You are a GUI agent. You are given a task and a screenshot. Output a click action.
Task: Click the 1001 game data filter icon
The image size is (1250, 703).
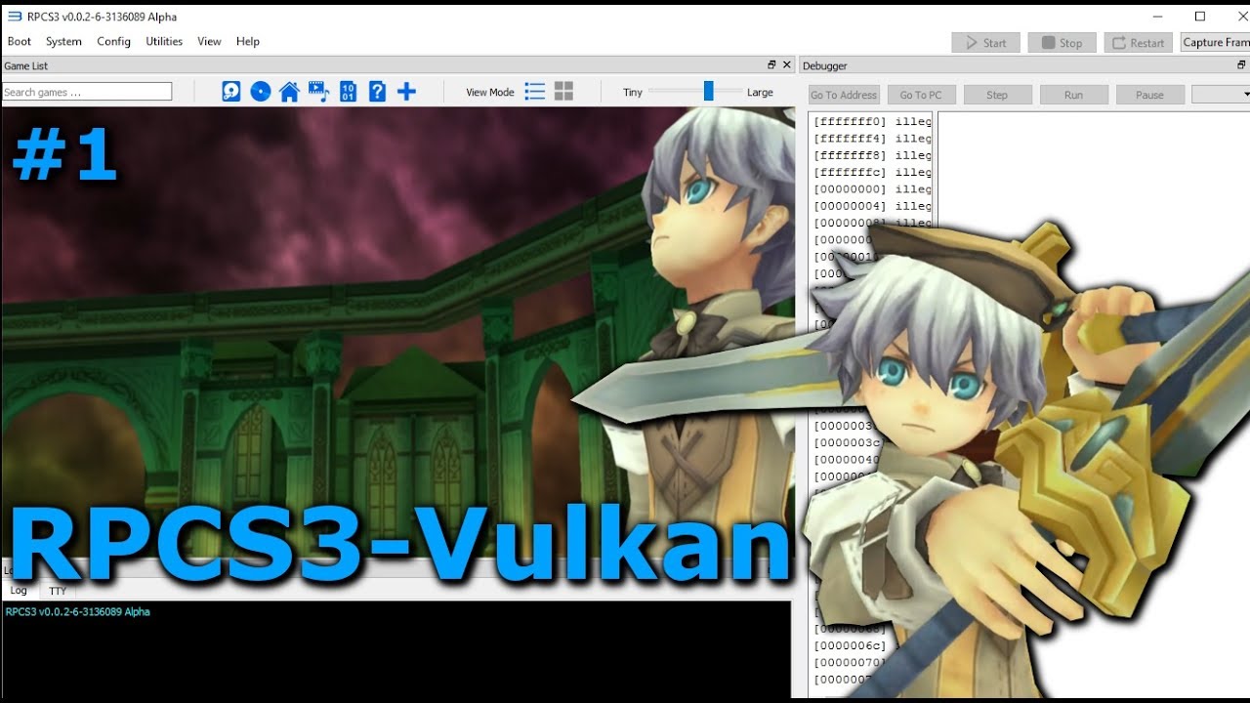pyautogui.click(x=348, y=92)
